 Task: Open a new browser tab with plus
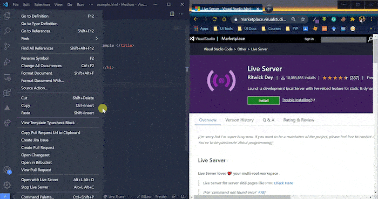[x=268, y=9]
